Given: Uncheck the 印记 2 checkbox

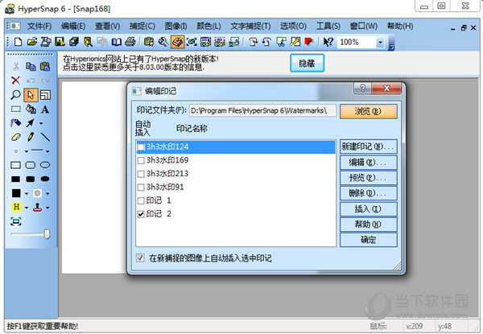Looking at the screenshot, I should 141,214.
